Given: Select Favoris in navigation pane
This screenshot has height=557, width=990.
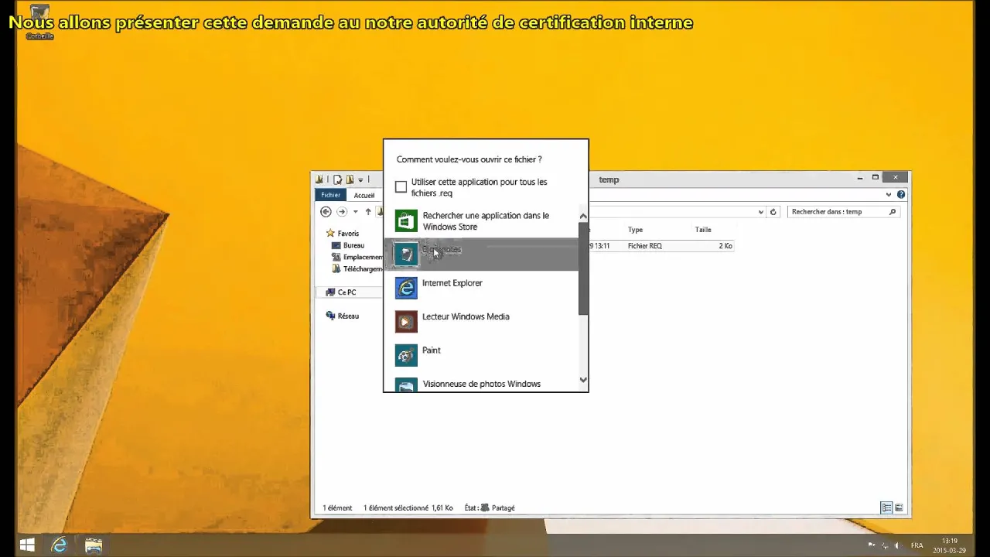Looking at the screenshot, I should (343, 233).
